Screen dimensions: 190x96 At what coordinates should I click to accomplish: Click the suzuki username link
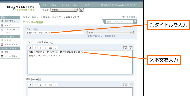121,5
